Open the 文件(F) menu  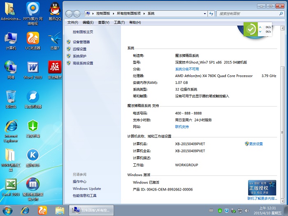tap(72, 22)
